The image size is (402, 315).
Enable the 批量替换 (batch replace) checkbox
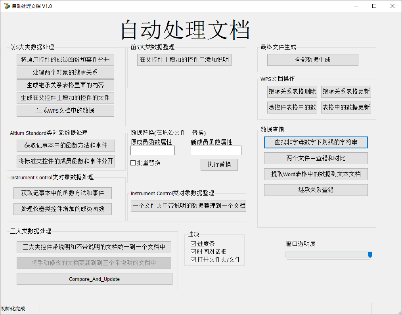[x=133, y=163]
